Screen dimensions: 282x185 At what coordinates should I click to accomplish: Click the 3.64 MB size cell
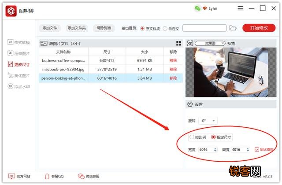coord(145,78)
